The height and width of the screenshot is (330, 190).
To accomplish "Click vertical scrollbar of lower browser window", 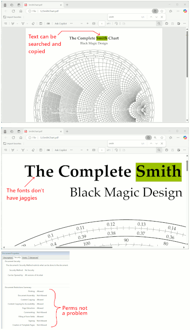I will pyautogui.click(x=187, y=165).
